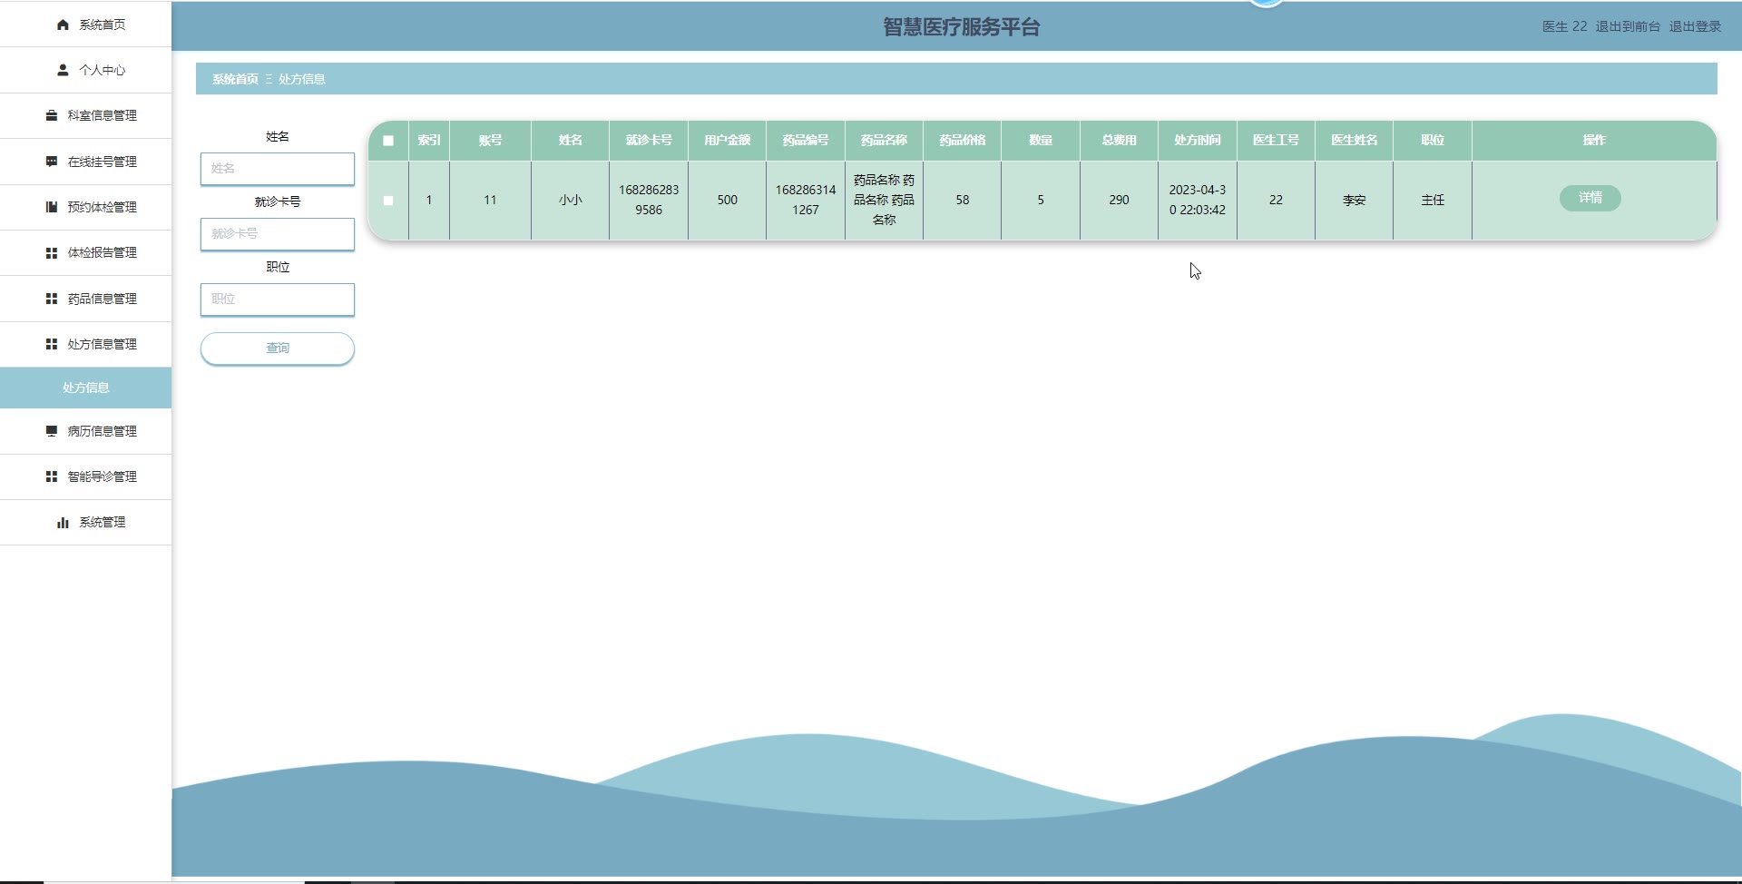The height and width of the screenshot is (884, 1742).
Task: Expand 在线挂号管理 menu
Action: (85, 162)
